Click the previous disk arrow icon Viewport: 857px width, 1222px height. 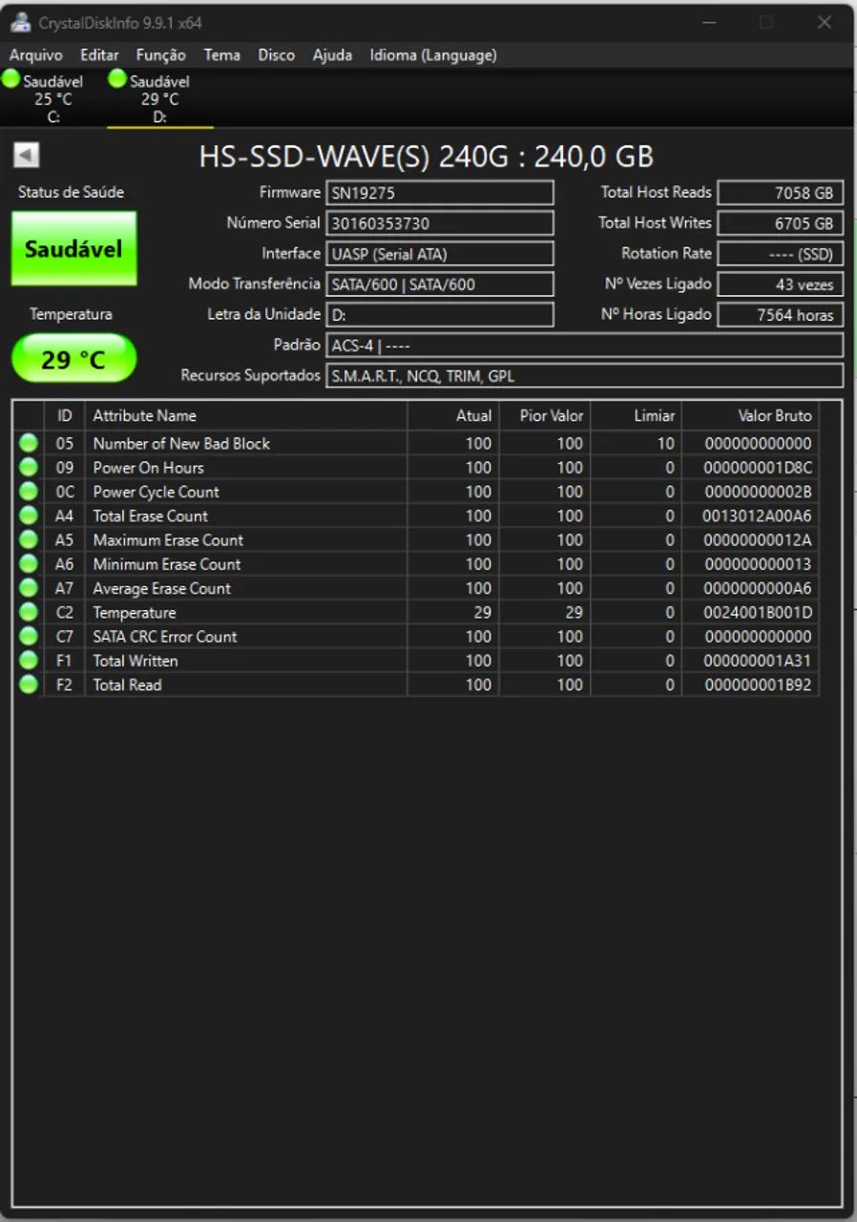pyautogui.click(x=27, y=156)
